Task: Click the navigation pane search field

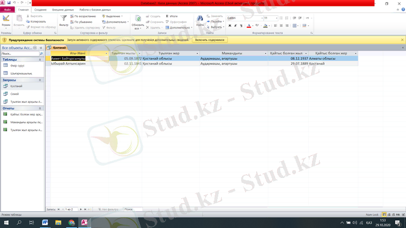Action: [x=20, y=54]
